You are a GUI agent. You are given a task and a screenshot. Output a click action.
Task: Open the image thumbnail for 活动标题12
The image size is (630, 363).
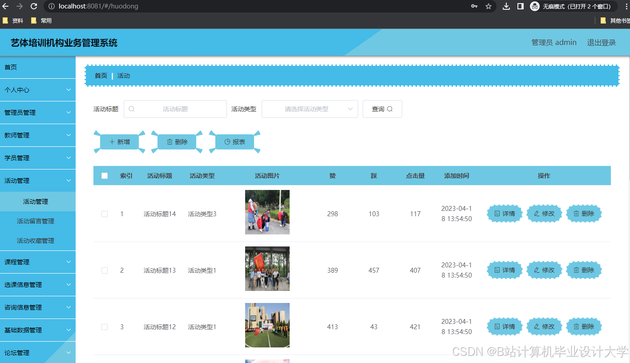tap(267, 325)
